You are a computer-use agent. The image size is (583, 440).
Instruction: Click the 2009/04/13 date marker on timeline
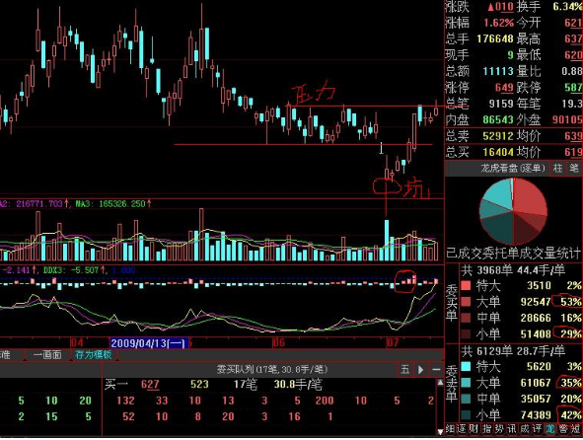click(x=149, y=343)
